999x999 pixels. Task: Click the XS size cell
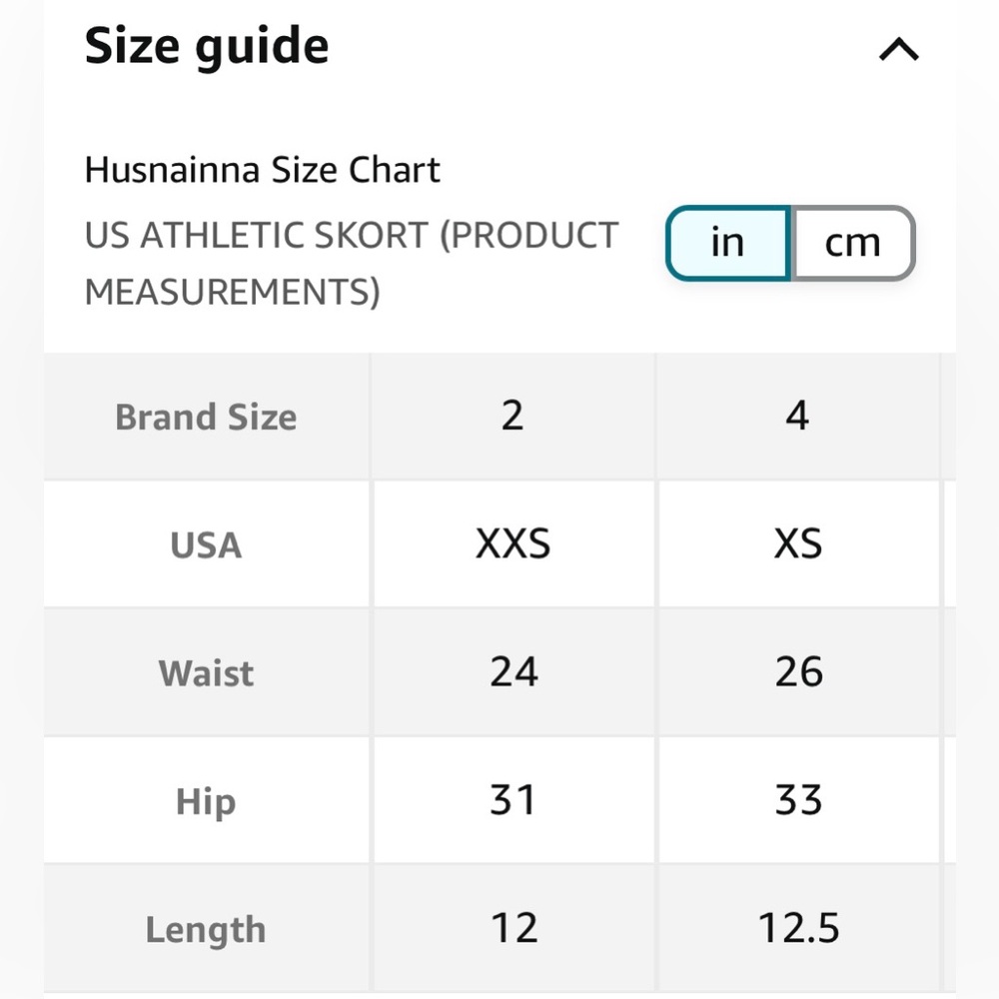798,544
